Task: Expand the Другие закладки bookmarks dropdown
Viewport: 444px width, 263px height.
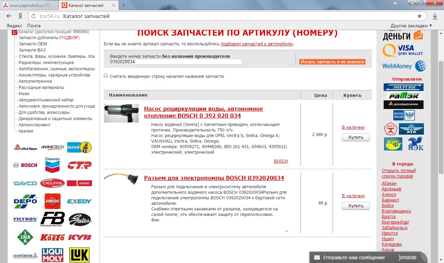Action: pos(411,26)
